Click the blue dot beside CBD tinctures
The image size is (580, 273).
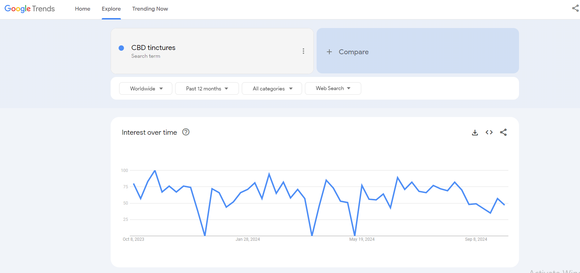[x=121, y=48]
